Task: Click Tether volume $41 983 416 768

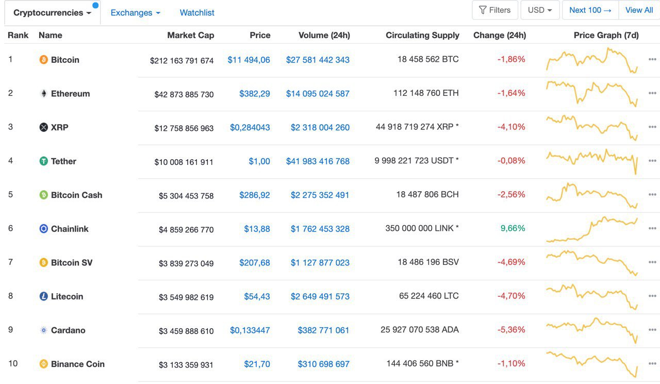Action: pyautogui.click(x=318, y=161)
